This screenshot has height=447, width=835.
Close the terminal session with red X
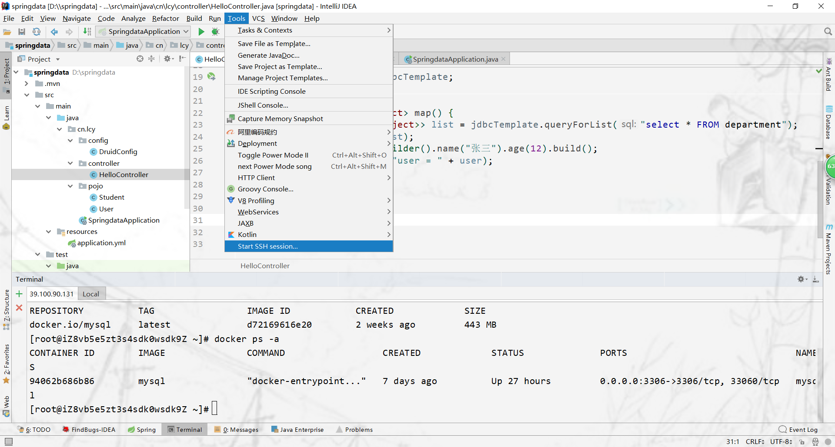pos(19,308)
